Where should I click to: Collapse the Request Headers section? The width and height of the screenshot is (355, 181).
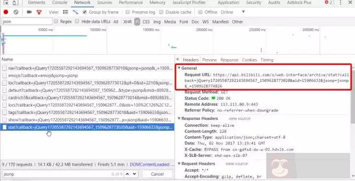coord(179,164)
